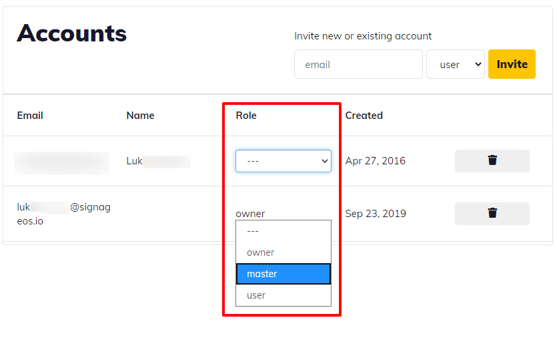The width and height of the screenshot is (557, 340).
Task: Select the blank "---" role option
Action: [284, 231]
